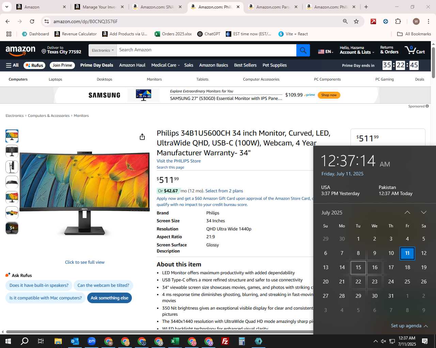
Task: Open the Extensions puzzle-piece menu
Action: point(398,21)
